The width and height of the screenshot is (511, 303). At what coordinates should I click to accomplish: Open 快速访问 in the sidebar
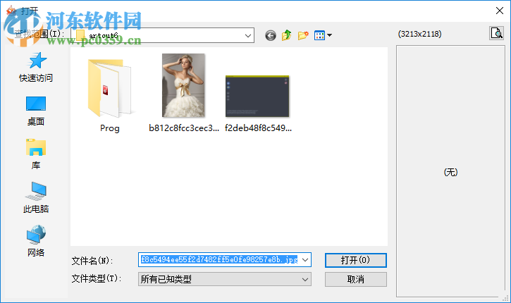coord(36,67)
